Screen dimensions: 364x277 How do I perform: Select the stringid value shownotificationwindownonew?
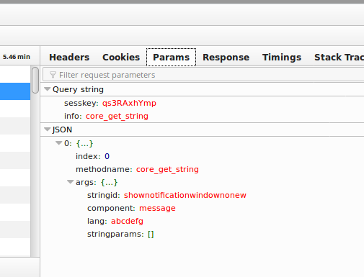coord(185,195)
